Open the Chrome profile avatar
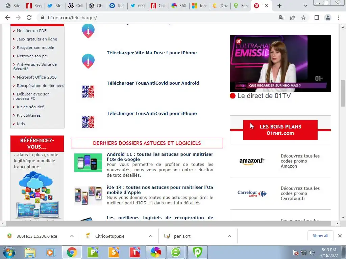The image size is (346, 259). 328,18
